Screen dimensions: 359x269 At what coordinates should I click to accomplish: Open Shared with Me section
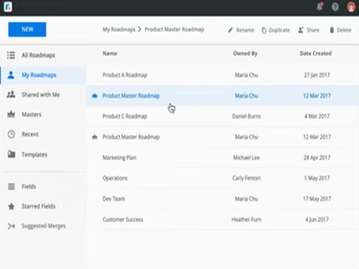(x=41, y=95)
